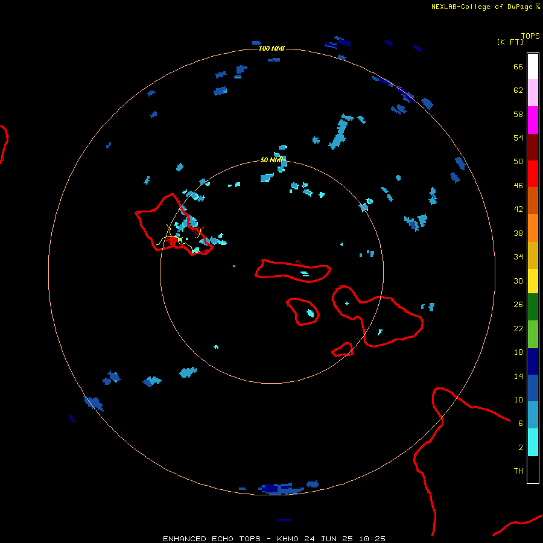Click the dark green 26 kft swatch
The height and width of the screenshot is (543, 543).
pos(533,307)
